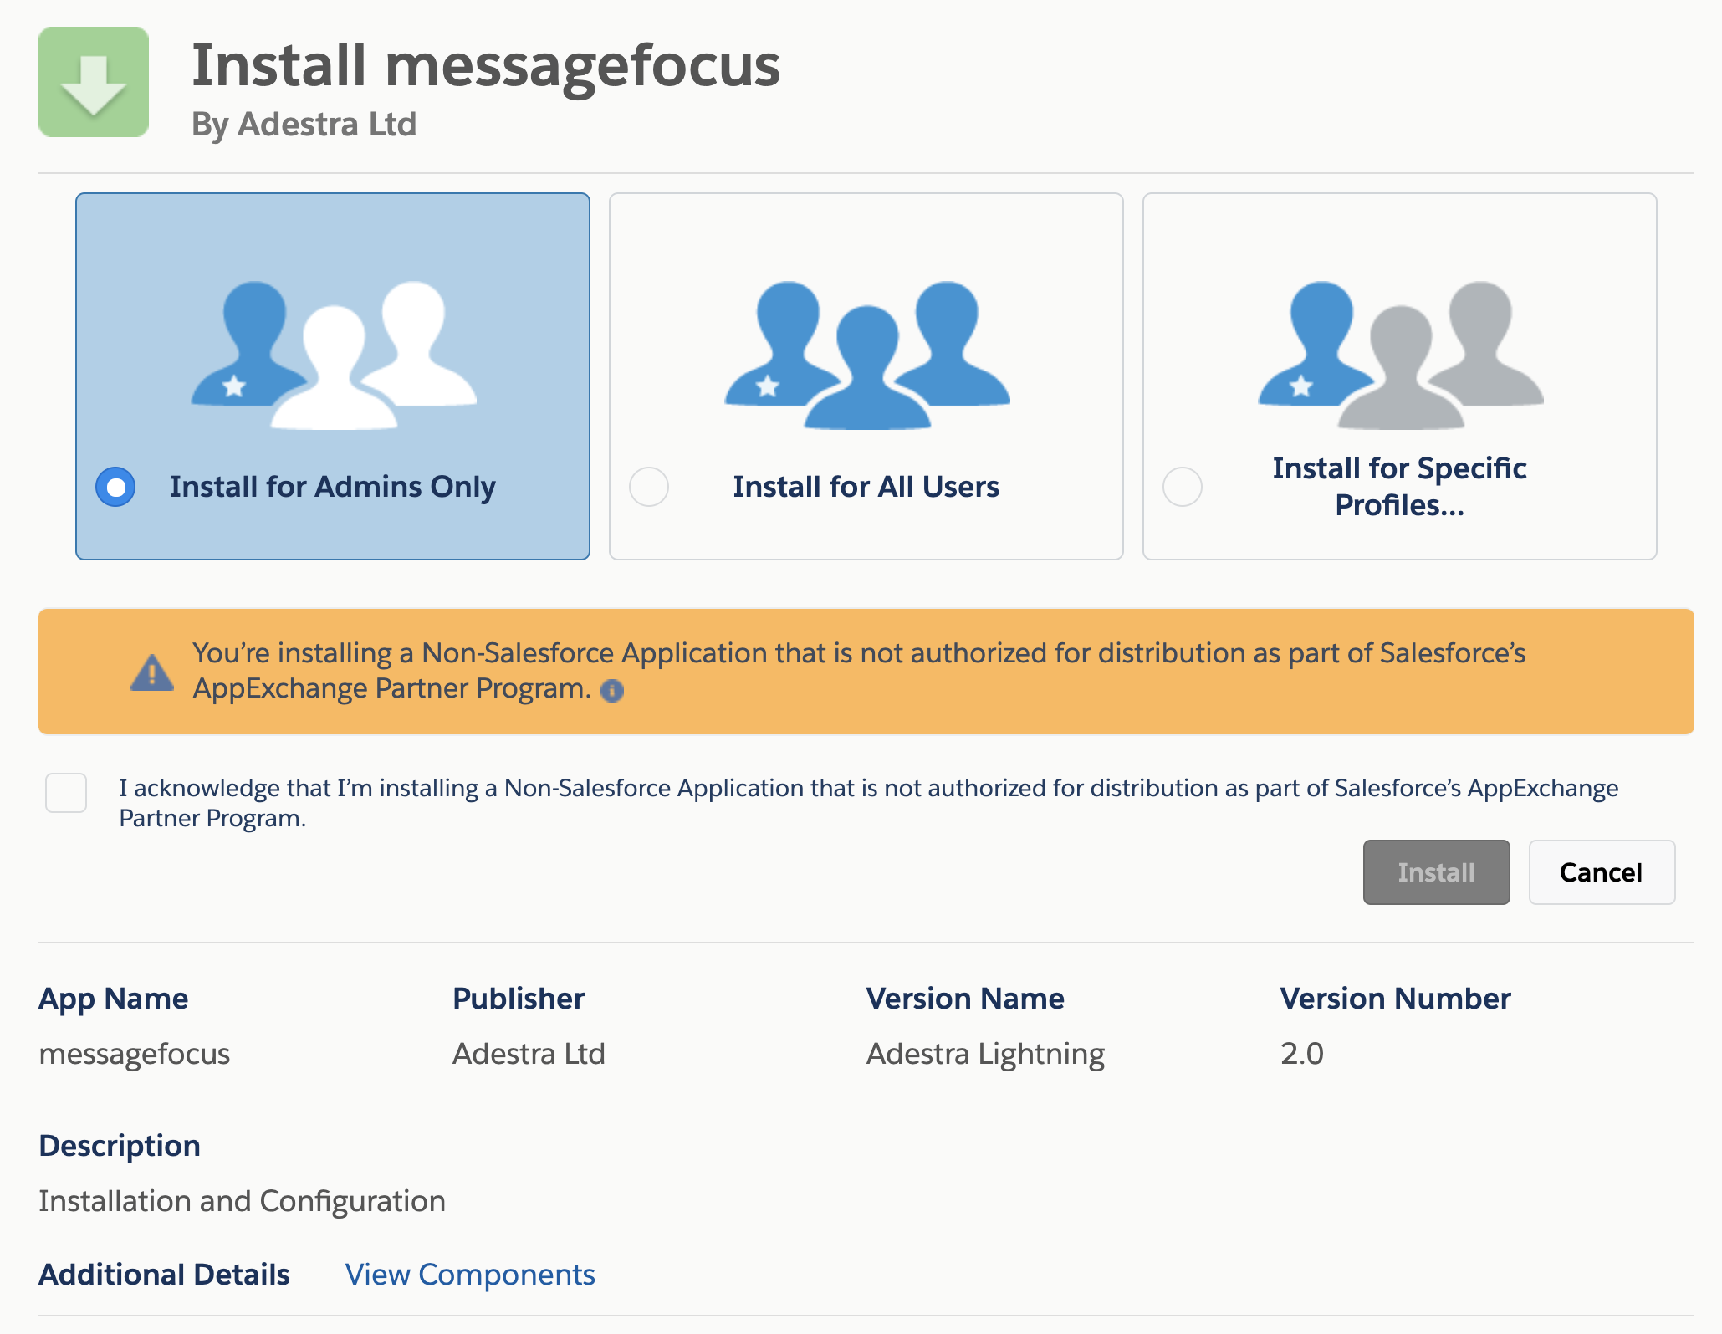Select Install for Specific Profiles radio button
The image size is (1722, 1334).
pyautogui.click(x=1183, y=487)
